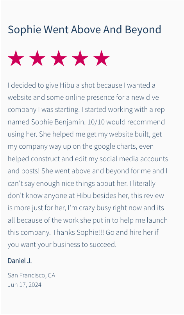The height and width of the screenshot is (315, 184).
Task: Click '10/10 would recommend' text
Action: tap(126, 122)
